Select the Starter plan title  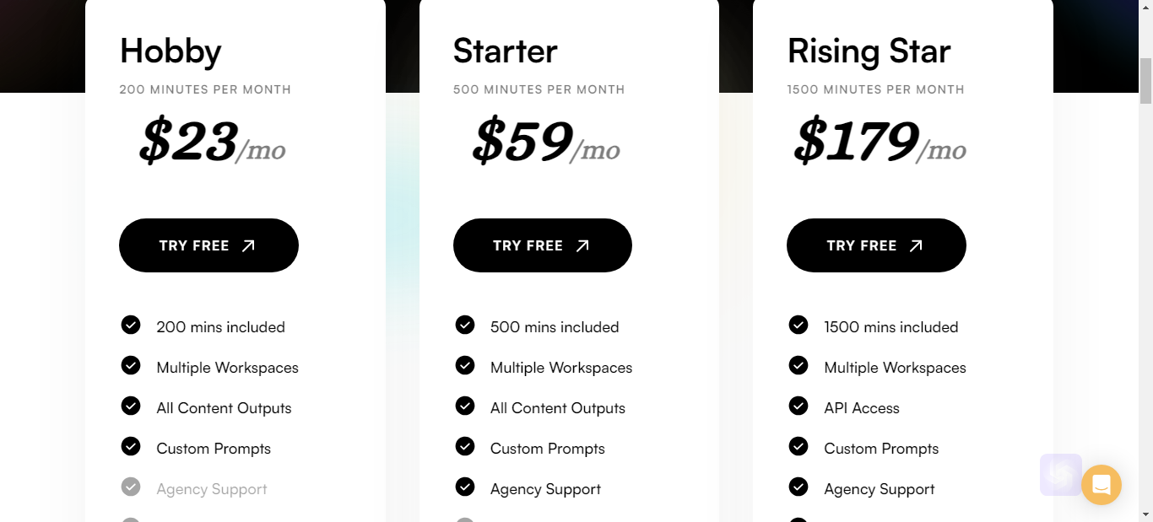506,51
